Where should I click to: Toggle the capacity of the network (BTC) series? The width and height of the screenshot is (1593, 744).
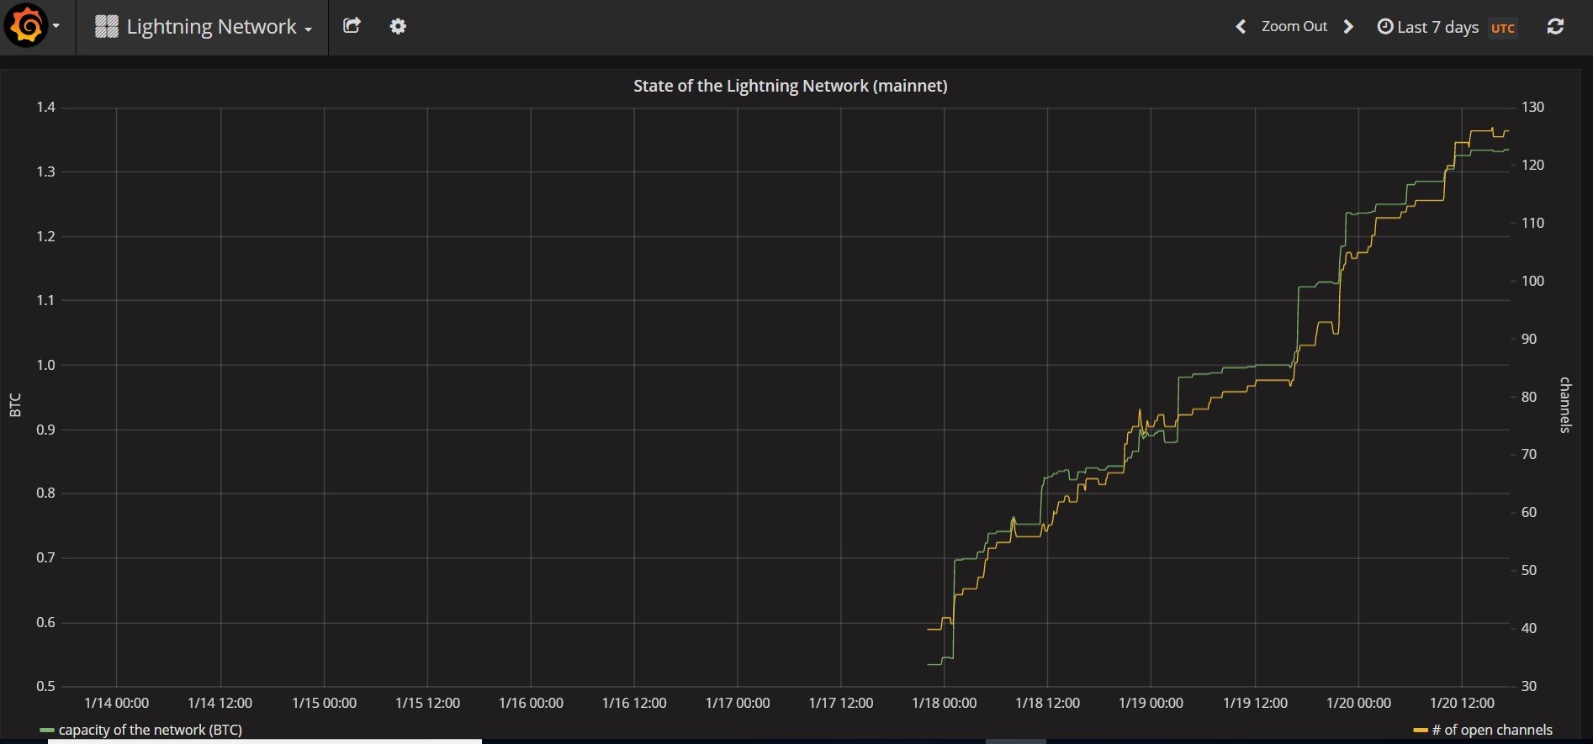pos(150,730)
